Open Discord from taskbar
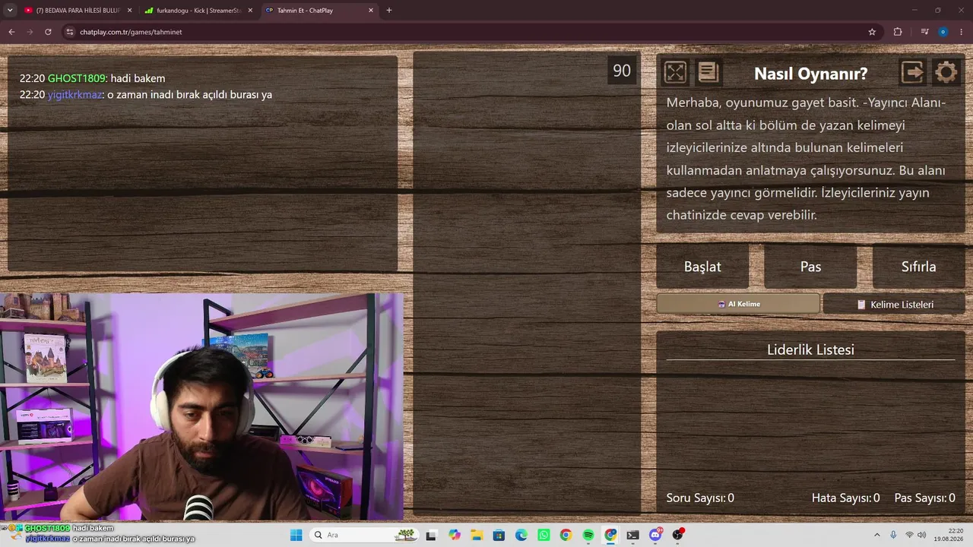The image size is (973, 547). (x=656, y=535)
